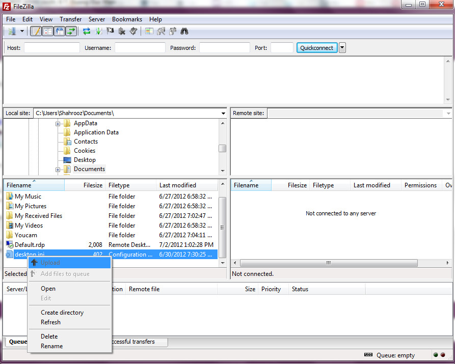
Task: Choose Rename from the context menu
Action: coord(70,346)
